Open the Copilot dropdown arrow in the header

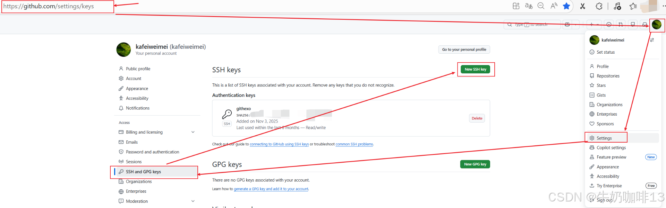(x=575, y=25)
